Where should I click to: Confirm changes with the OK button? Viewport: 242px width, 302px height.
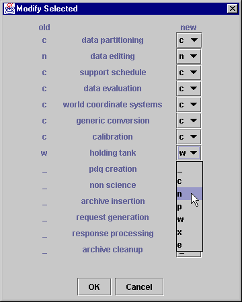pyautogui.click(x=94, y=287)
